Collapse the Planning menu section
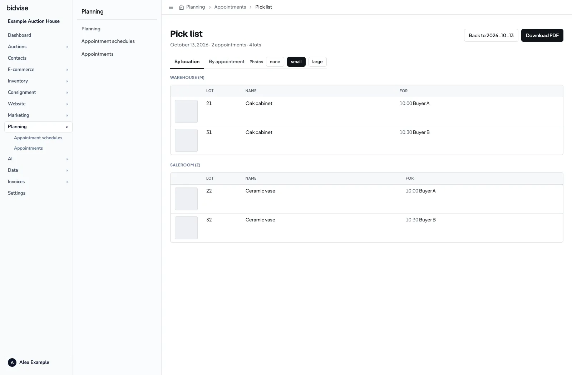 click(67, 127)
